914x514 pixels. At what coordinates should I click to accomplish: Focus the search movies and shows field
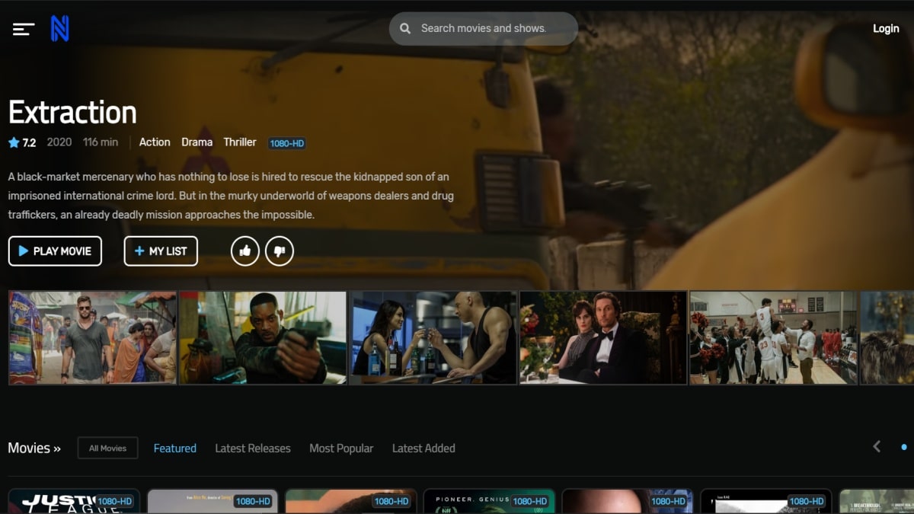[484, 28]
